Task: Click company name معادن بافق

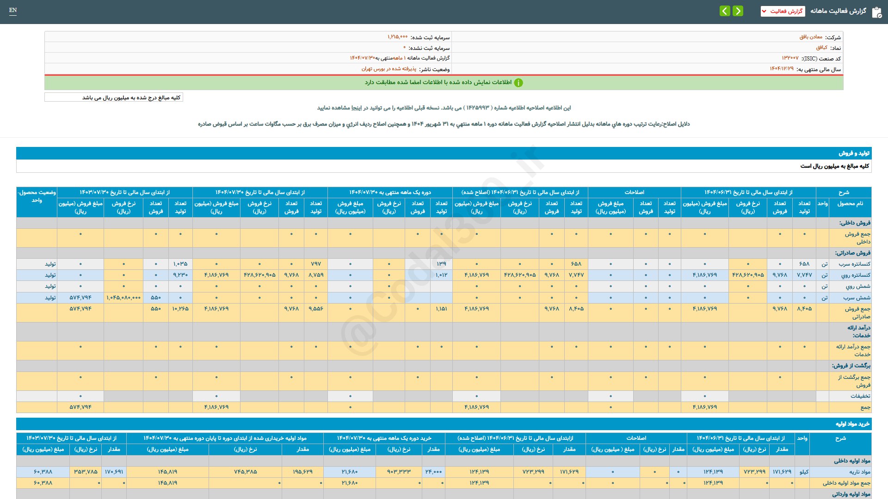Action: [811, 37]
